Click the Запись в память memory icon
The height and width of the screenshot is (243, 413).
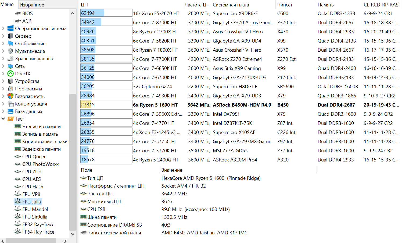coord(18,134)
